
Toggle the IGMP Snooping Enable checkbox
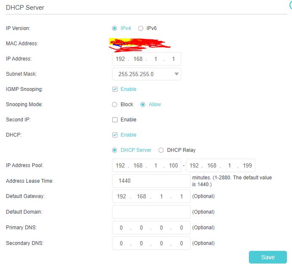click(115, 89)
